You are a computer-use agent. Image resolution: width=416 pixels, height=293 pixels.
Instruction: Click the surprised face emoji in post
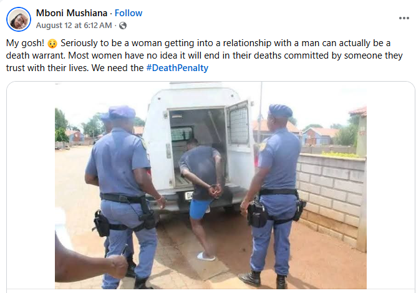pos(52,44)
